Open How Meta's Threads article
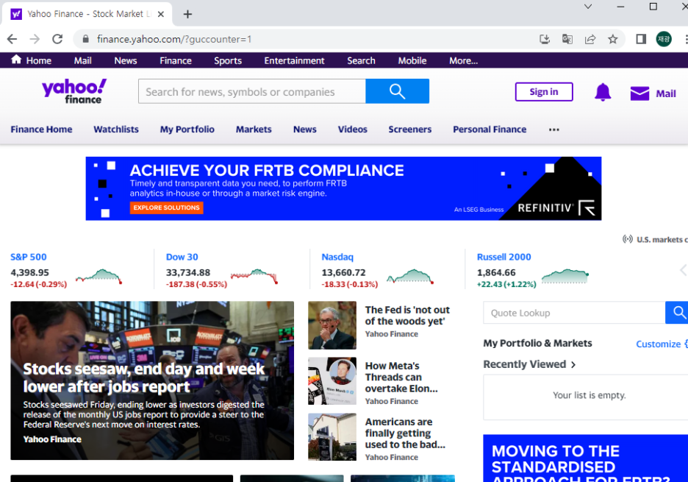Viewport: 688px width, 482px height. [x=401, y=377]
